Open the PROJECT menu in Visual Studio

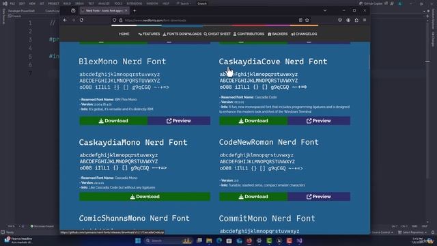pyautogui.click(x=53, y=3)
